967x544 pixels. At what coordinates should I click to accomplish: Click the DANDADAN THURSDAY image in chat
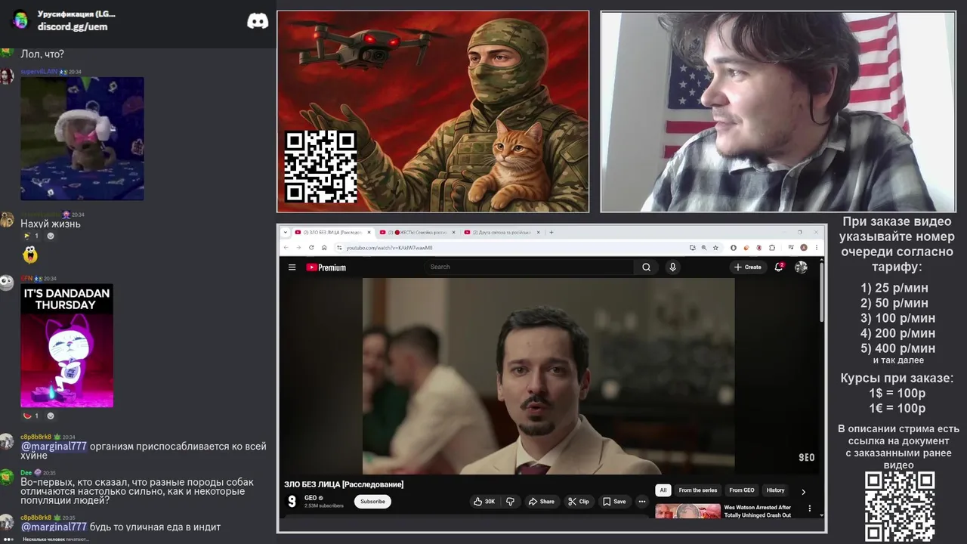click(66, 345)
